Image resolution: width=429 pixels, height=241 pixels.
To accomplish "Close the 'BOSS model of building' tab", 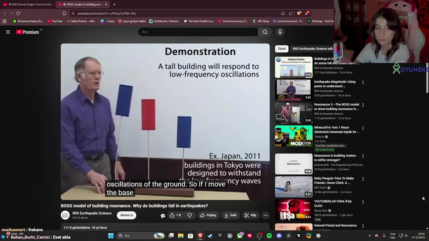I will click(106, 4).
